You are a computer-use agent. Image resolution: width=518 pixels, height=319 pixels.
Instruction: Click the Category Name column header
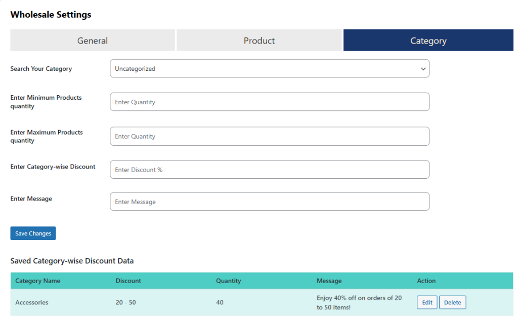coord(38,281)
